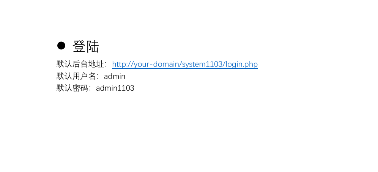
Task: Click the digits 1103 in the password
Action: (x=126, y=88)
